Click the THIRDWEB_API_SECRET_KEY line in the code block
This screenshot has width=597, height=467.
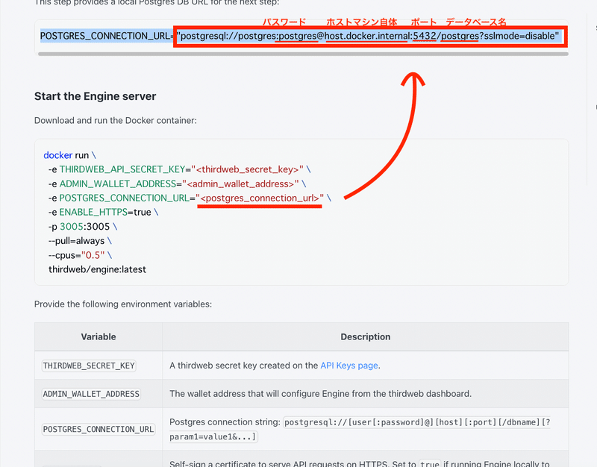click(179, 169)
